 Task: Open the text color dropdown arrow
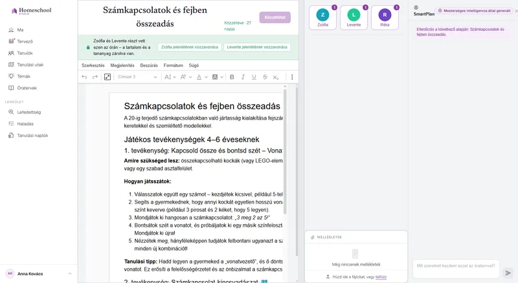(x=206, y=77)
